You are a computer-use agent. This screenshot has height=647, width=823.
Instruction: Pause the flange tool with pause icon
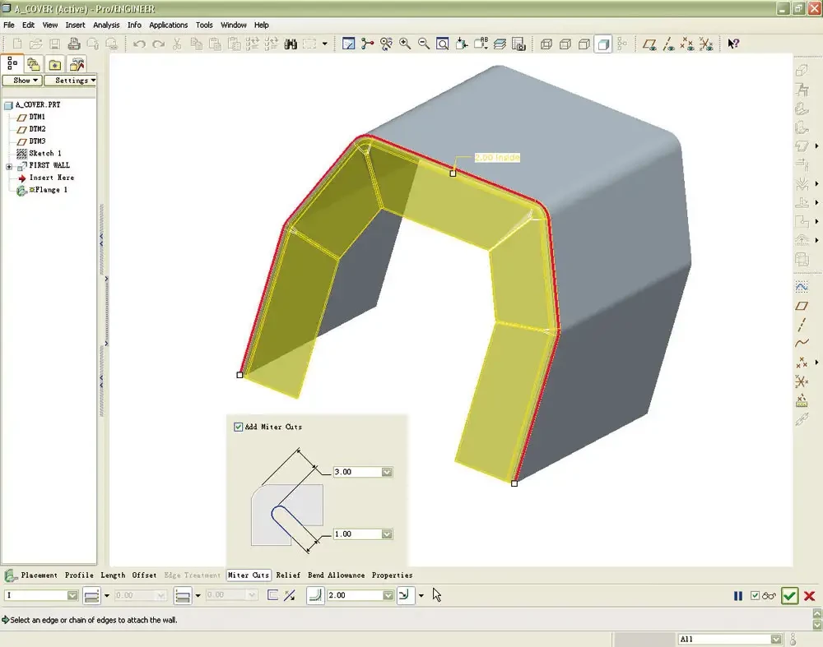click(x=738, y=596)
